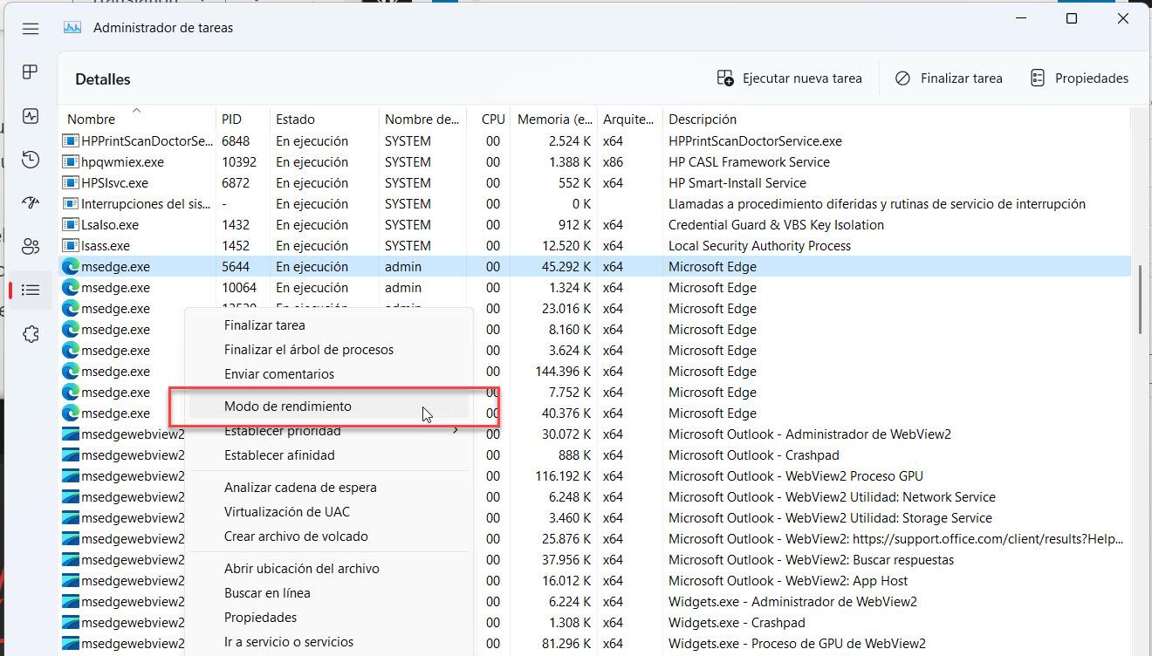Sort by Nombre de usuario column header
Image resolution: width=1152 pixels, height=656 pixels.
pos(423,119)
